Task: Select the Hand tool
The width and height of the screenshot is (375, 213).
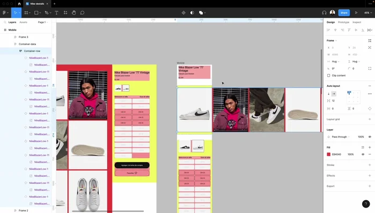Action: coord(74,13)
